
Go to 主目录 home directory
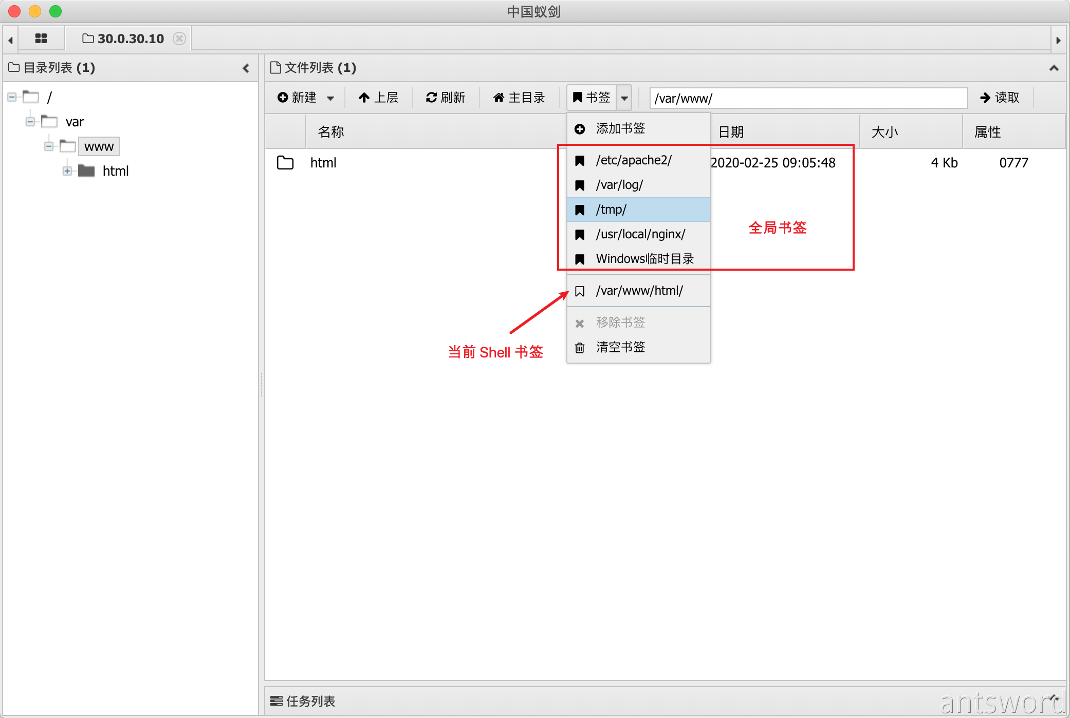[x=519, y=98]
